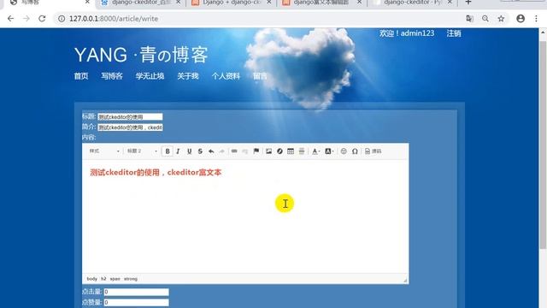Viewport: 547px width, 308px height.
Task: Bookmark this page with the star icon
Action: click(x=501, y=19)
